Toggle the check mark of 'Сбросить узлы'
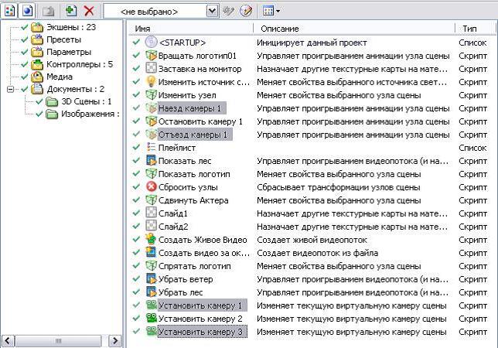Image resolution: width=498 pixels, height=348 pixels. (136, 186)
